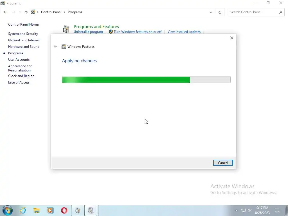288x216 pixels.
Task: Open the Action Center notifications icon
Action: [x=277, y=210]
